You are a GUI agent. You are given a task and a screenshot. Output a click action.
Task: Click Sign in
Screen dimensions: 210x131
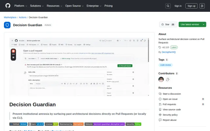point(178,6)
